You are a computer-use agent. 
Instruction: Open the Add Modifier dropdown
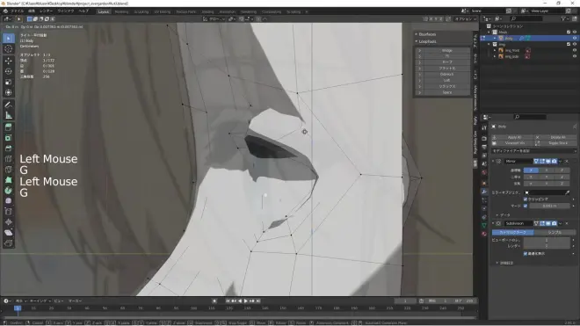point(533,151)
